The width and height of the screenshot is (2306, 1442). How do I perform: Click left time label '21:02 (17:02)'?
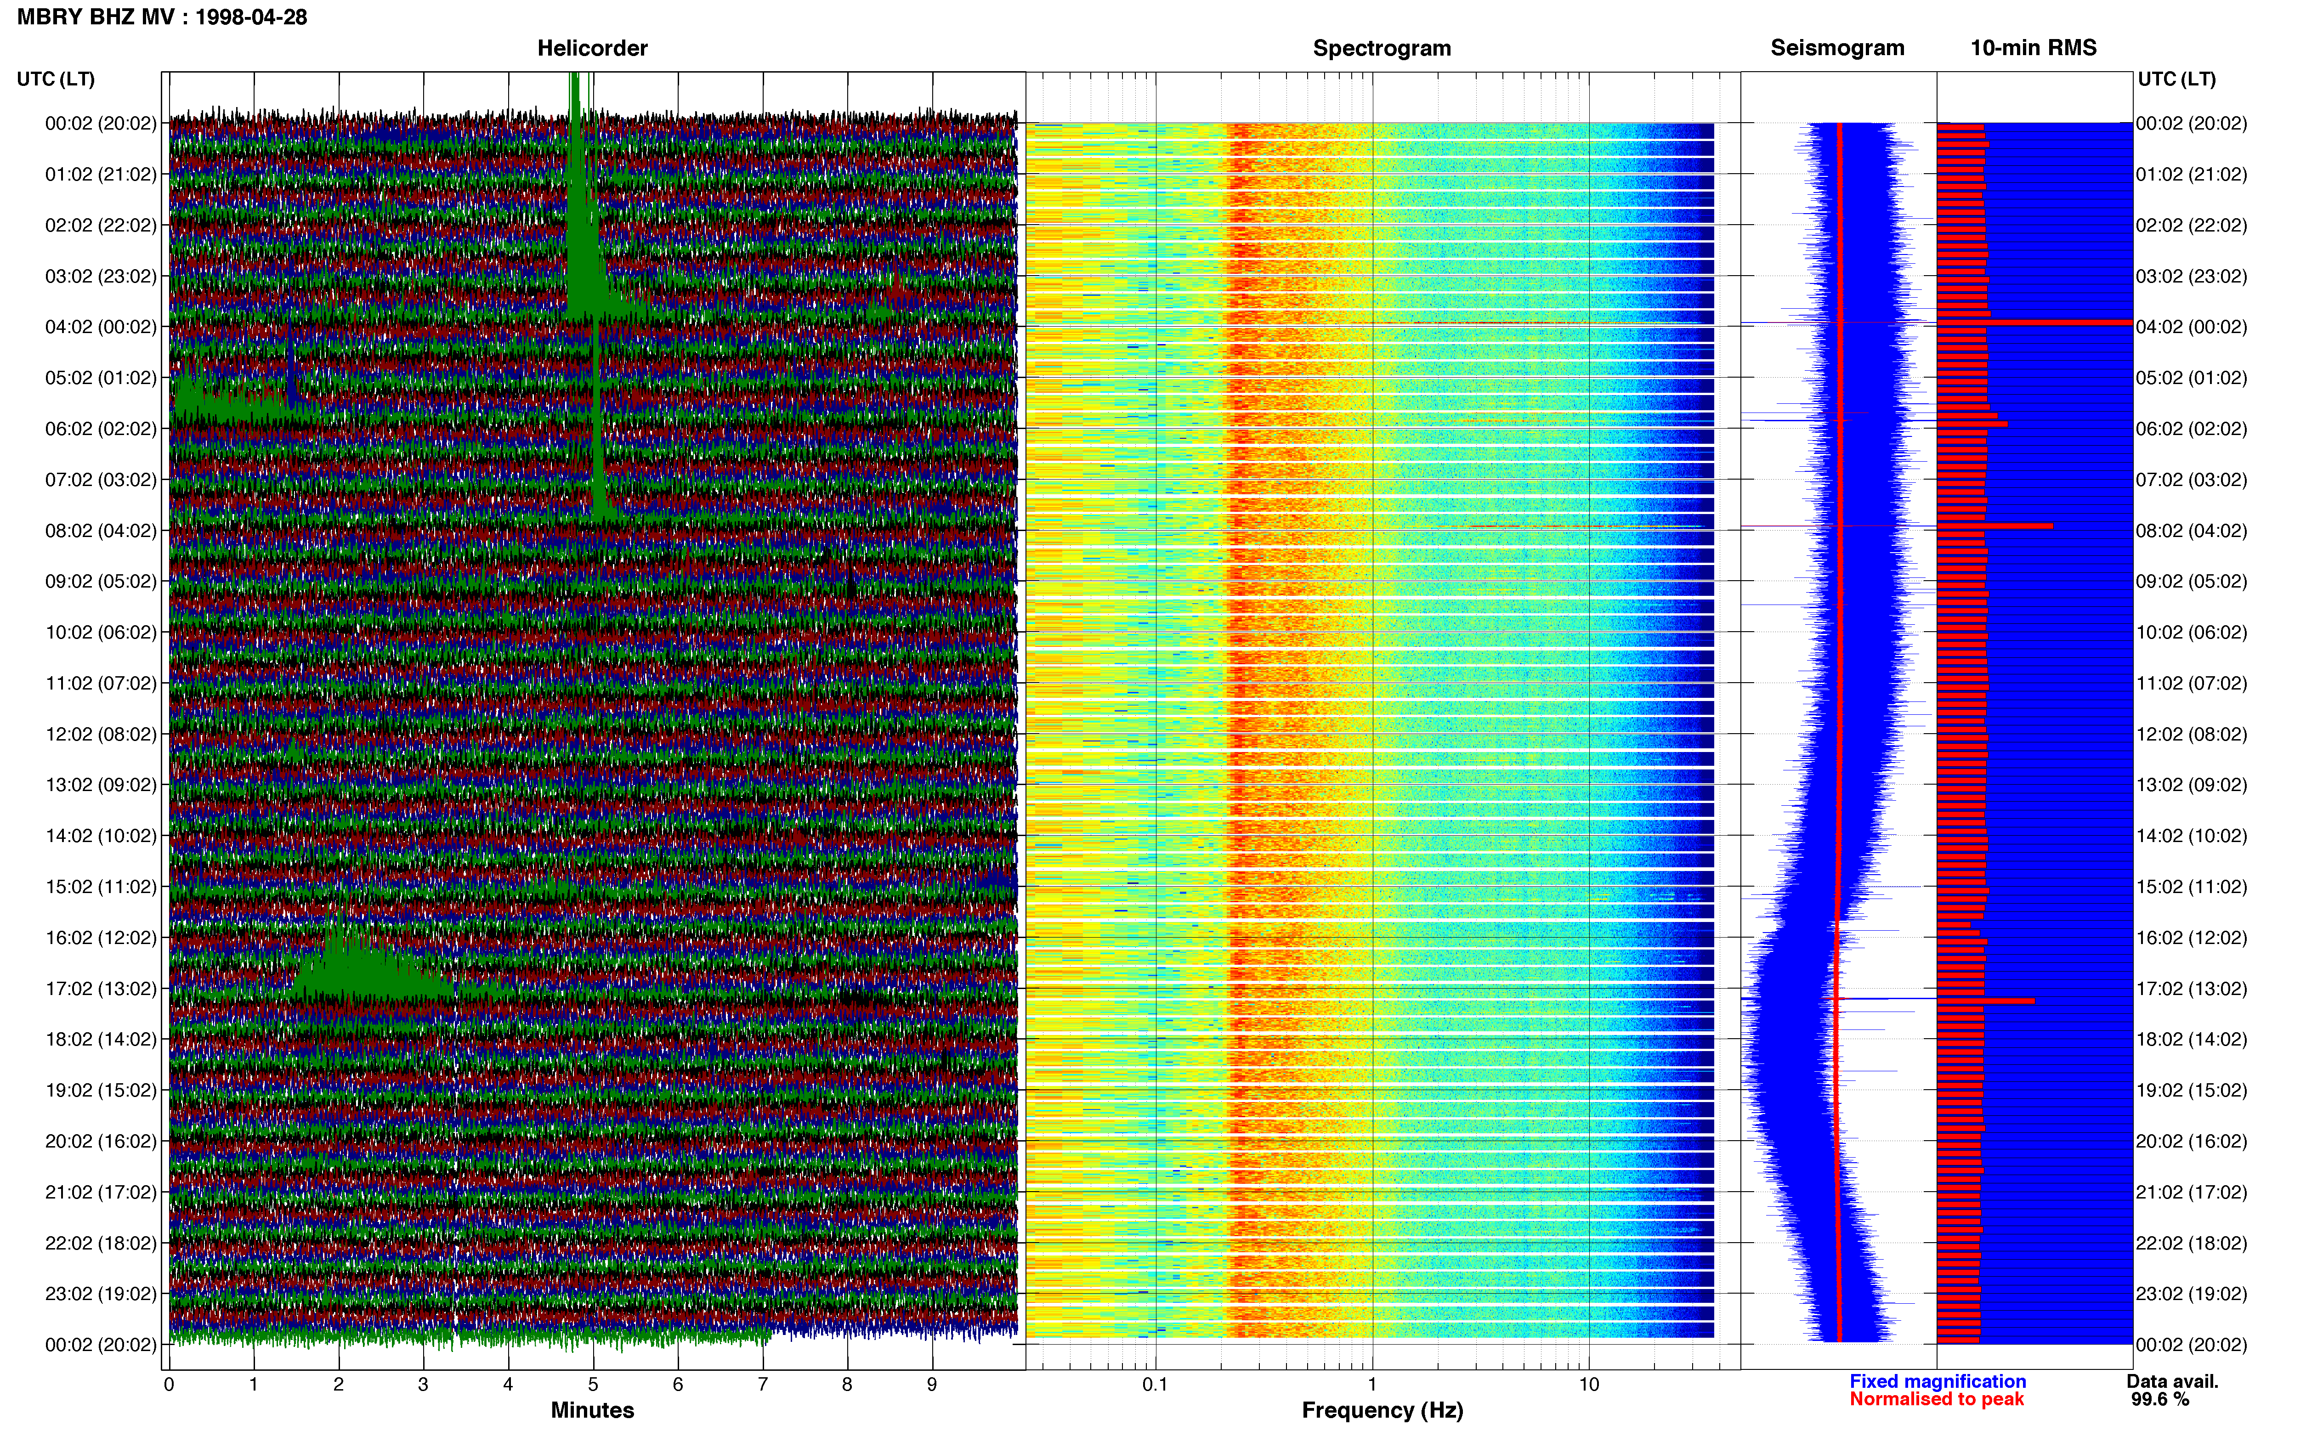tap(100, 1192)
